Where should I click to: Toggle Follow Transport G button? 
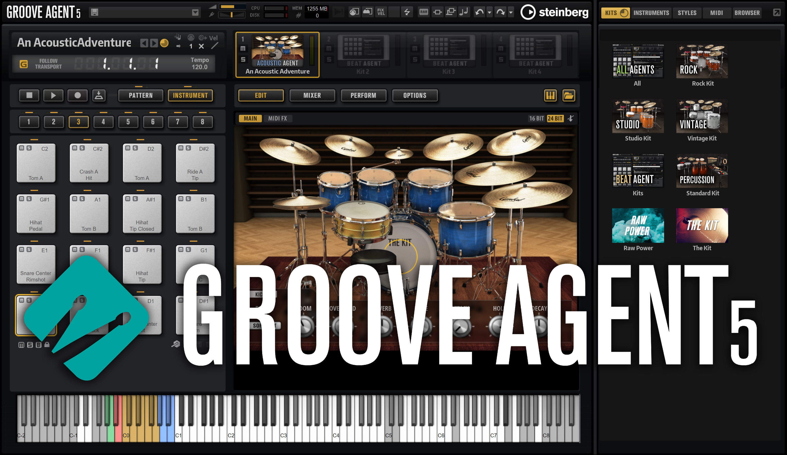(24, 64)
